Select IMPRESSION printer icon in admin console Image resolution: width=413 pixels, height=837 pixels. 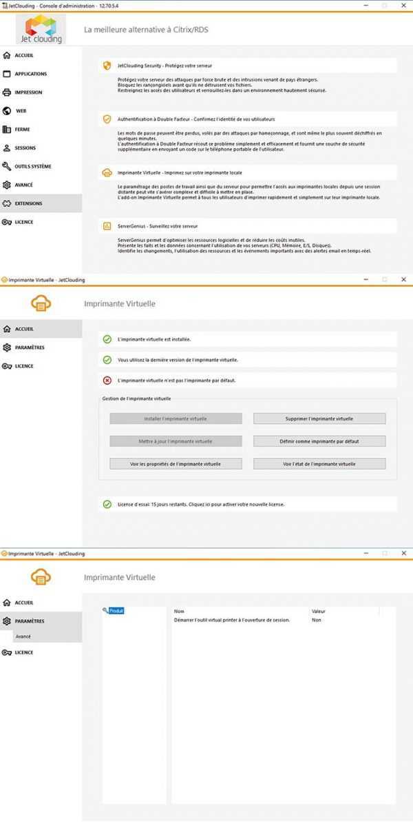pyautogui.click(x=7, y=92)
